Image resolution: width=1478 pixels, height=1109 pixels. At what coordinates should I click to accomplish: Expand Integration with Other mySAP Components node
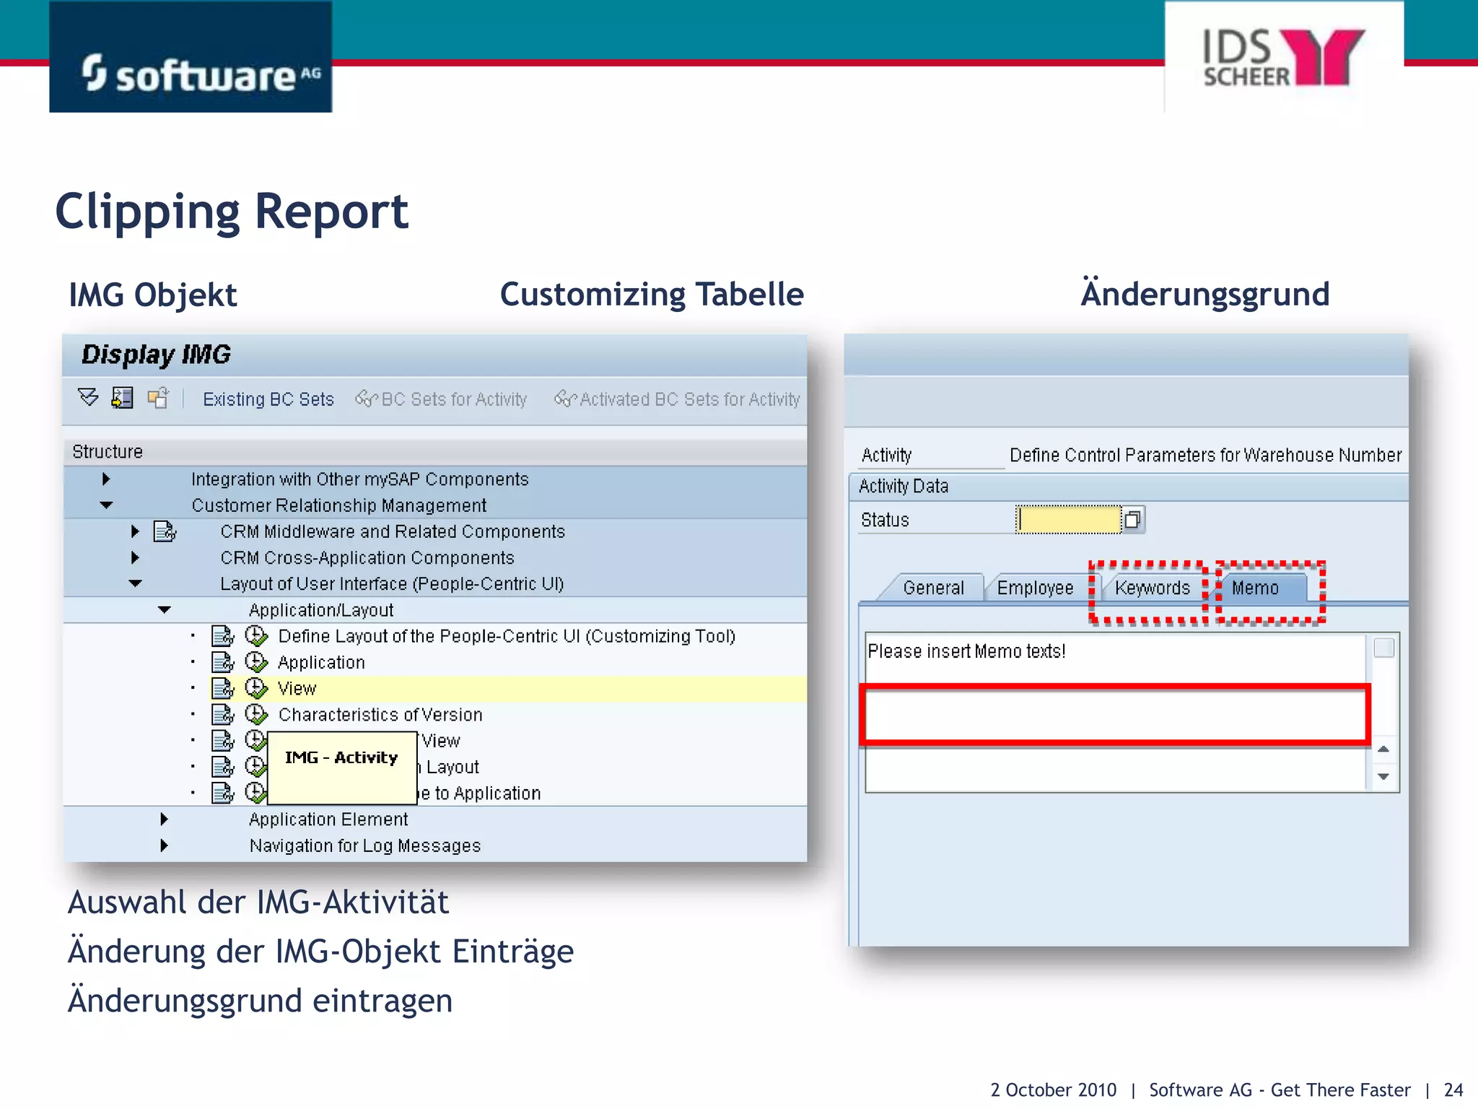click(107, 479)
